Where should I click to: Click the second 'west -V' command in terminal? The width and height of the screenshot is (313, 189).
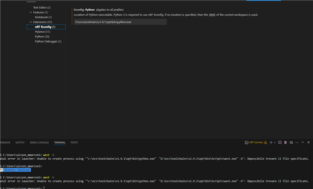pyautogui.click(x=48, y=177)
